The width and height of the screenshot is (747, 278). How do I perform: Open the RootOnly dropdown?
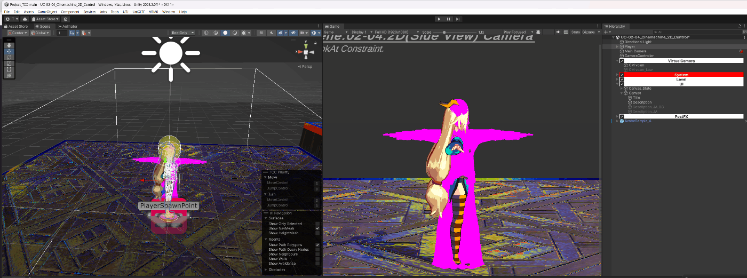point(182,33)
